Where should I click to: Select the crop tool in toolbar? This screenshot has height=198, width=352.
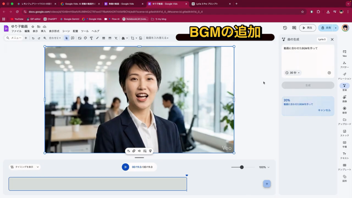click(x=133, y=38)
